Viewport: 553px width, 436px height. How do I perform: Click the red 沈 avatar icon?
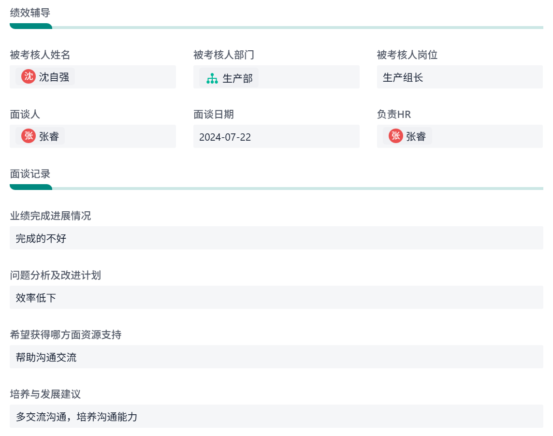click(29, 76)
